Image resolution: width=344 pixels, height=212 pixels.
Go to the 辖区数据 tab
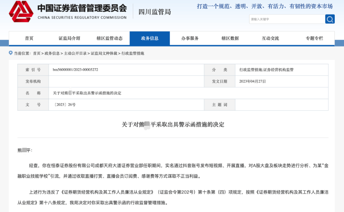click(230, 38)
